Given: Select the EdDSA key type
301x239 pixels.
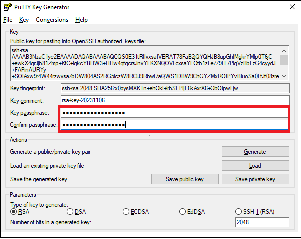Looking at the screenshot, I should (183, 212).
